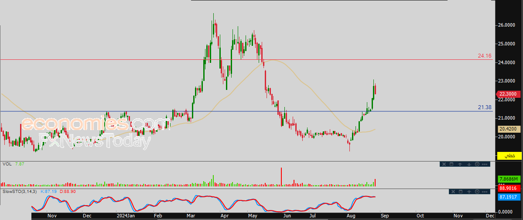
Task: Click the 22.3000 current price tag
Action: pyautogui.click(x=509, y=94)
